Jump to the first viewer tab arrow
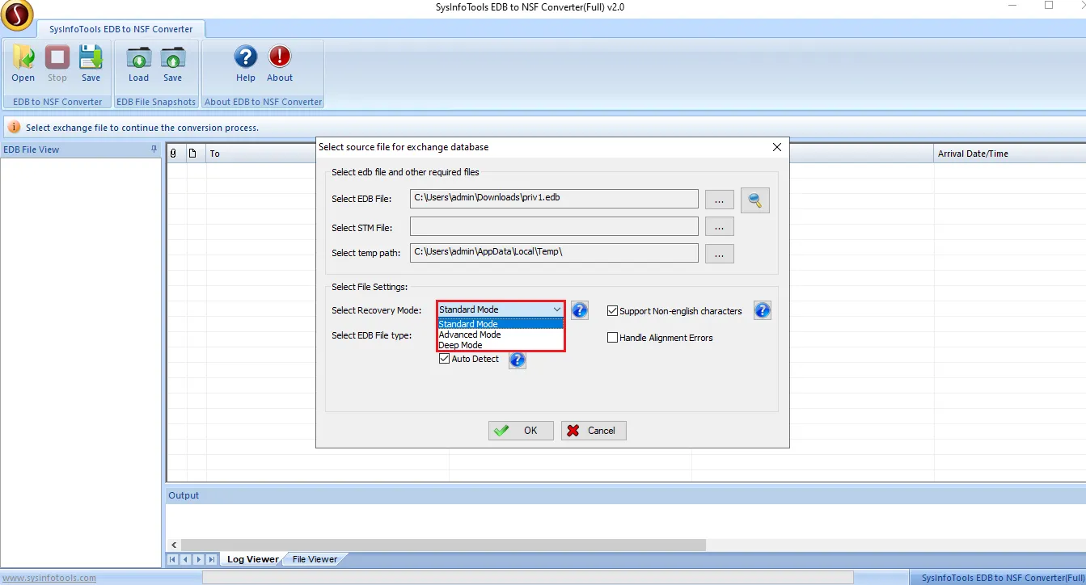The height and width of the screenshot is (585, 1086). coord(173,559)
